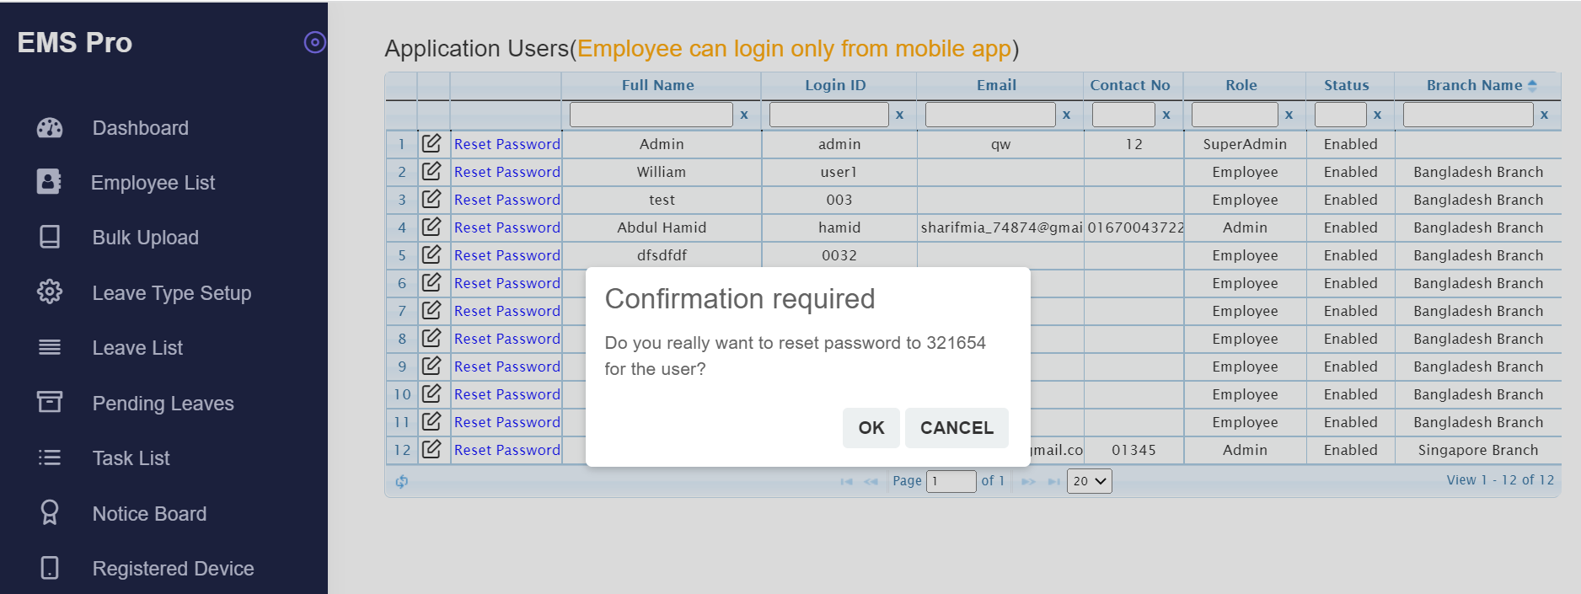The width and height of the screenshot is (1581, 594).
Task: Click the edit icon for Abdul Hamid row
Action: pos(431,227)
